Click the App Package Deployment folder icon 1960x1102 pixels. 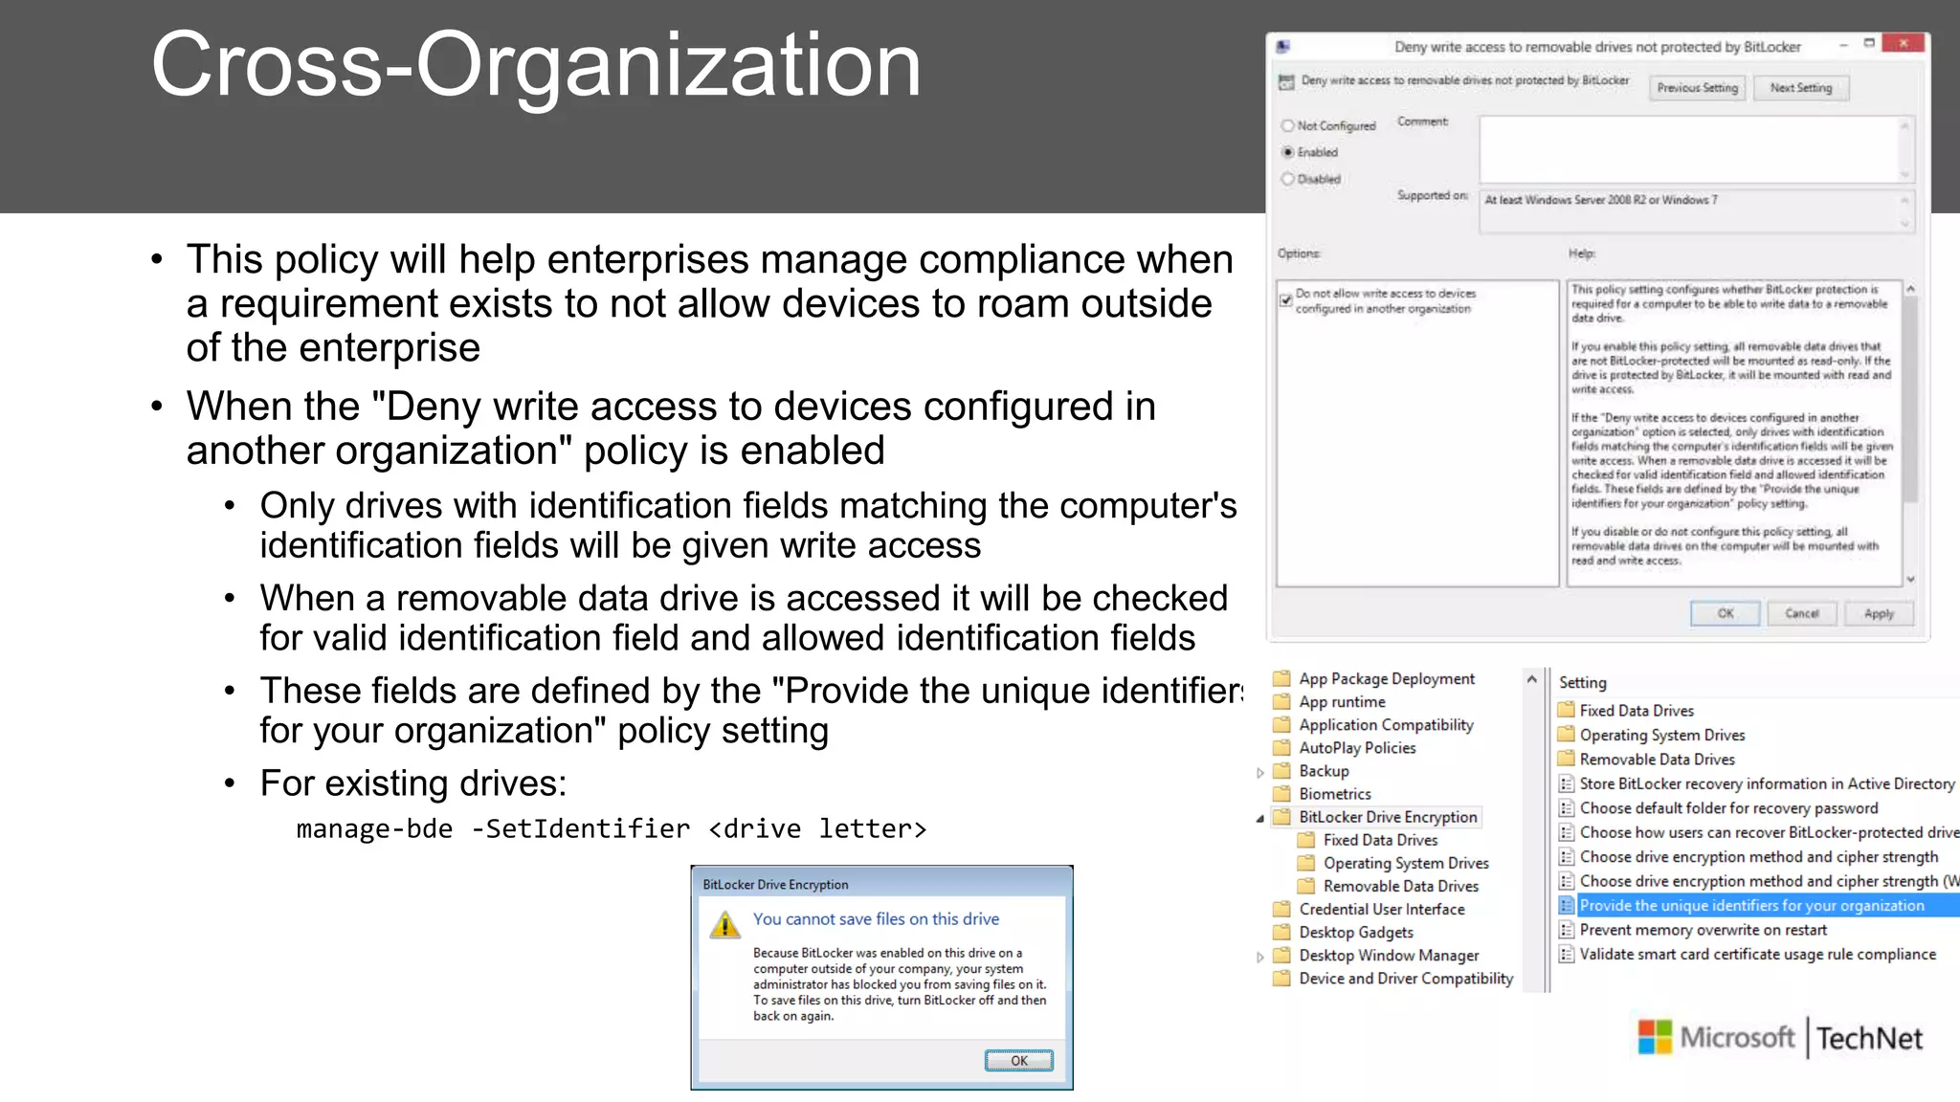[1281, 678]
